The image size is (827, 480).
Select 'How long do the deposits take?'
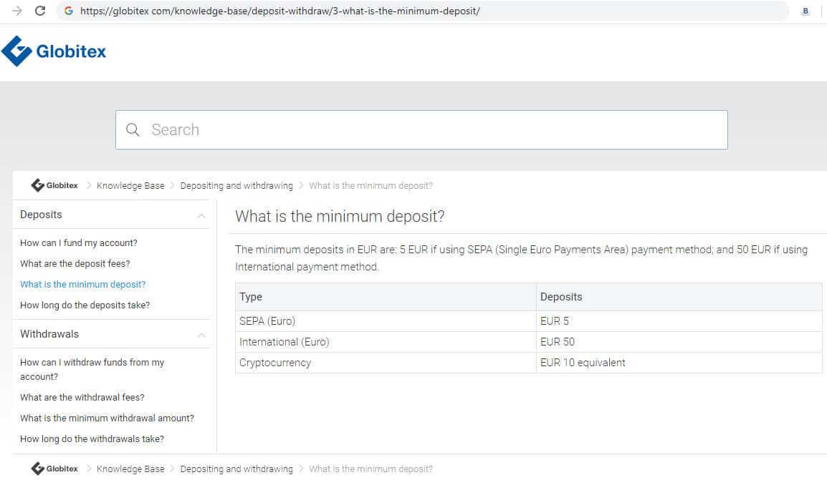tap(85, 305)
